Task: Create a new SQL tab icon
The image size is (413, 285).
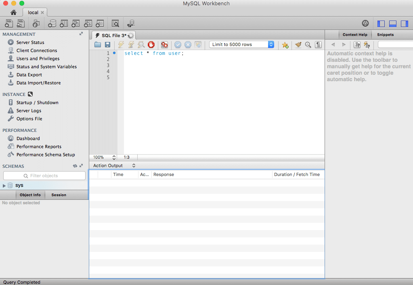Action: coord(9,23)
